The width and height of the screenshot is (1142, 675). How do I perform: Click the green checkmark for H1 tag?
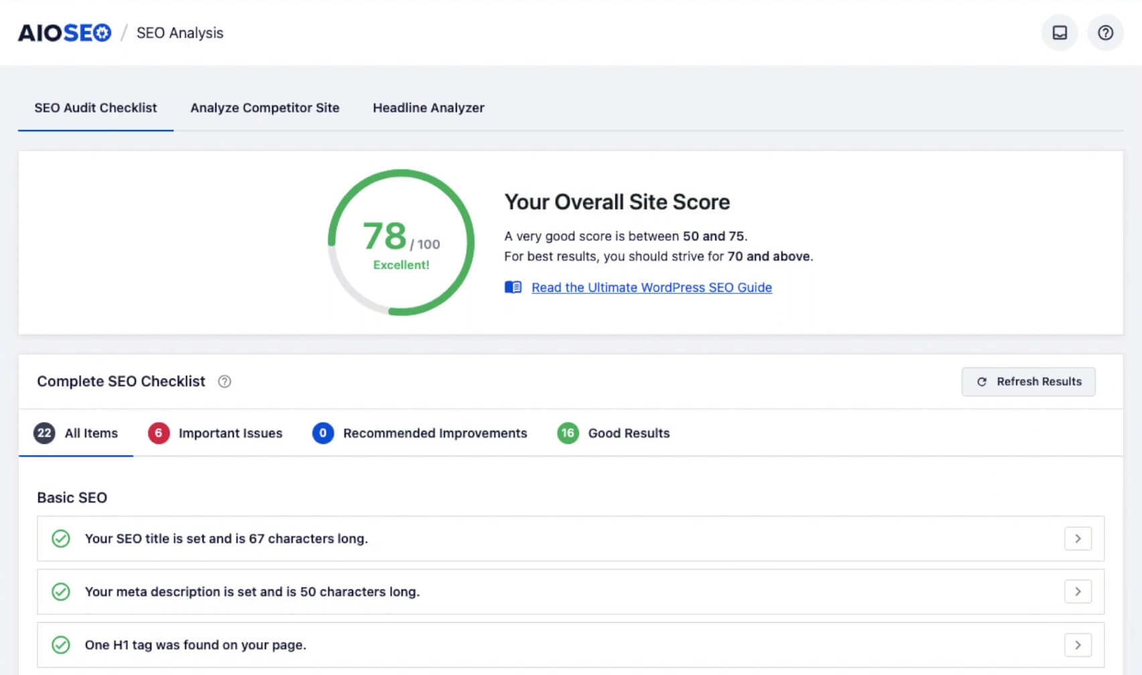click(61, 645)
